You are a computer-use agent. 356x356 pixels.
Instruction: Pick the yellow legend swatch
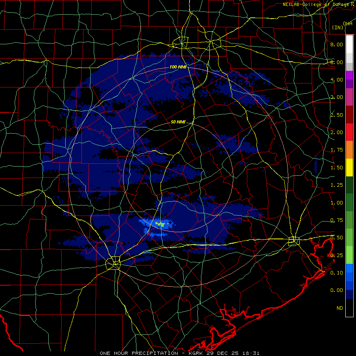tap(349, 167)
